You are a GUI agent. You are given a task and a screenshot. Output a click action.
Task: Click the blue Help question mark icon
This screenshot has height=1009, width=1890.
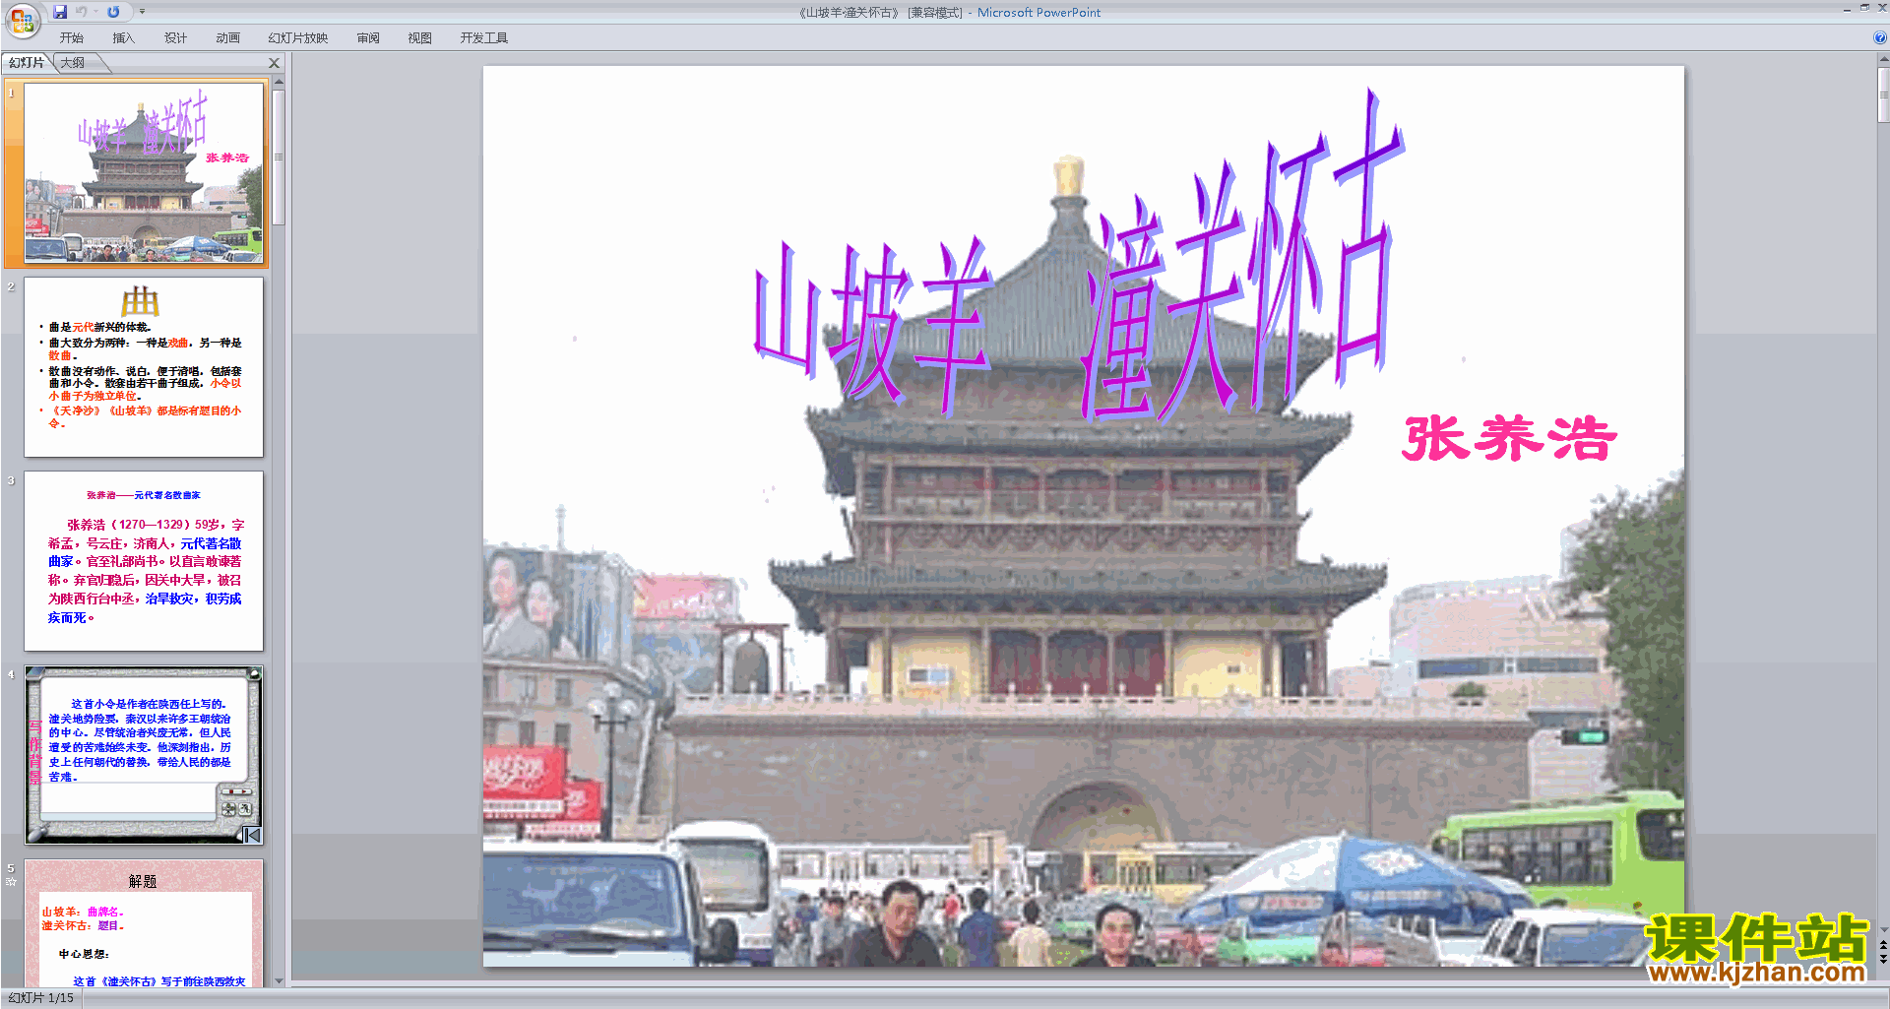1880,37
